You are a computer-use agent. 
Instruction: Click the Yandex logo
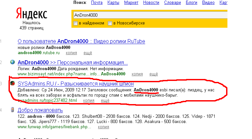click(x=31, y=13)
